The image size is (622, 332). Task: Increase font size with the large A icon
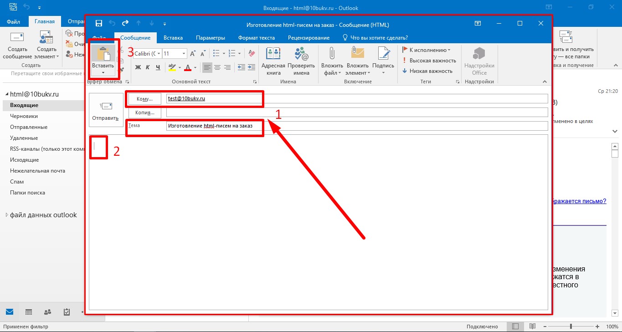[193, 53]
